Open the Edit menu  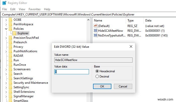coord(13,9)
